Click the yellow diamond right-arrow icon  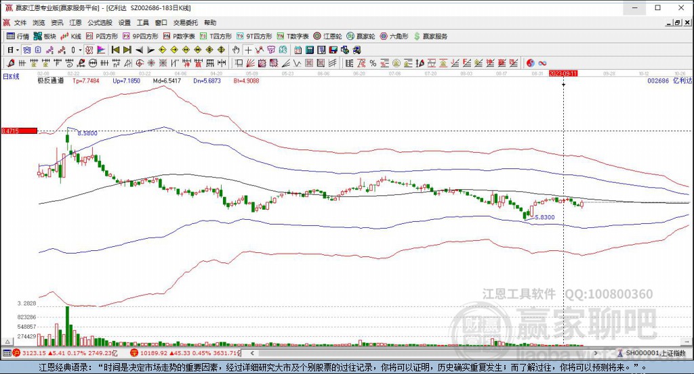pyautogui.click(x=174, y=50)
